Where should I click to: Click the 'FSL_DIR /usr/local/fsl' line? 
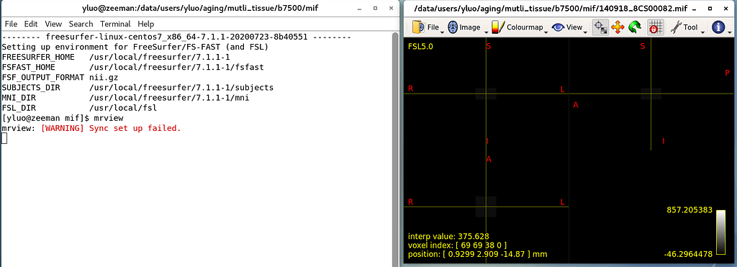[x=79, y=108]
